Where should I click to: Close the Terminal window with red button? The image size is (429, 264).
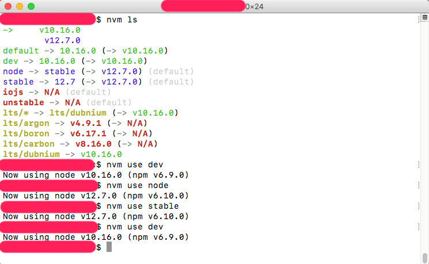coord(8,6)
